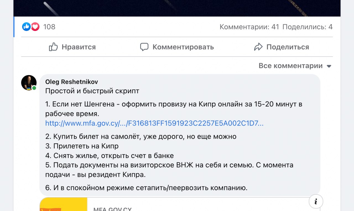Click the share arrow icon beside Поделиться

(x=258, y=47)
